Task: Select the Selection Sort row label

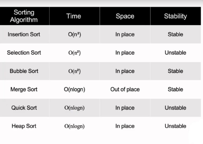Action: tap(24, 53)
